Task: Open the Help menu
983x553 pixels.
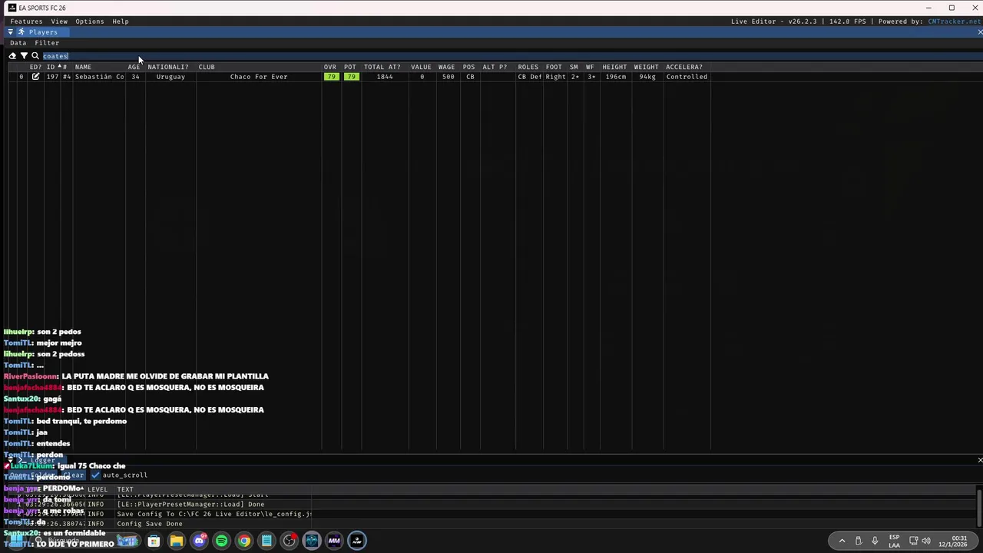Action: click(x=121, y=22)
